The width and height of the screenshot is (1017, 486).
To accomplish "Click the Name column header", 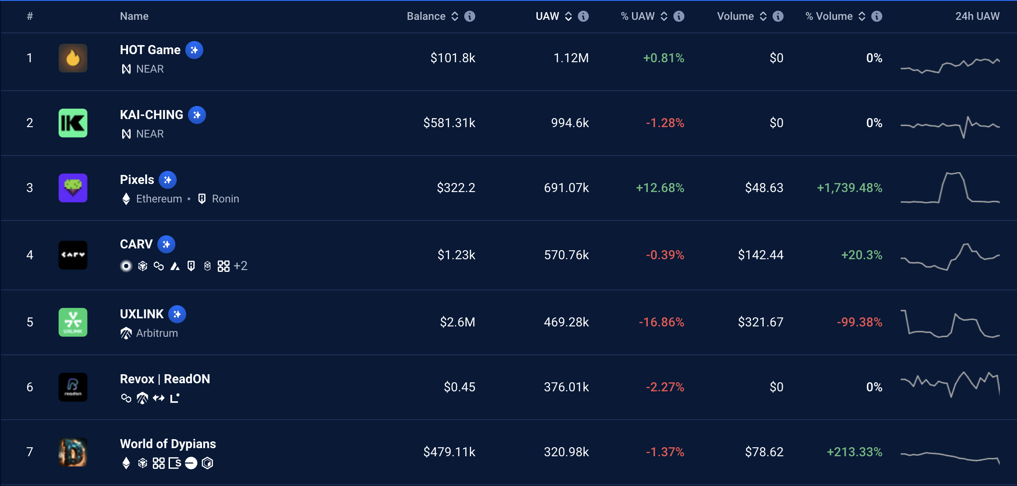I will 134,16.
